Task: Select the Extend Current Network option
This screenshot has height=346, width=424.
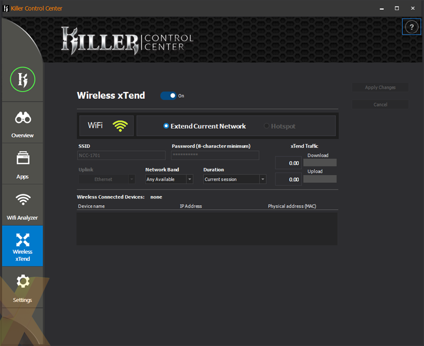Action: tap(166, 126)
